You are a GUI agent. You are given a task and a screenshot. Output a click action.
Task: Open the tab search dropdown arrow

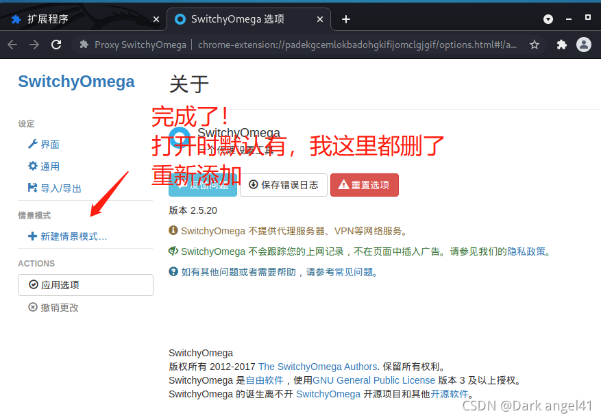(x=548, y=18)
